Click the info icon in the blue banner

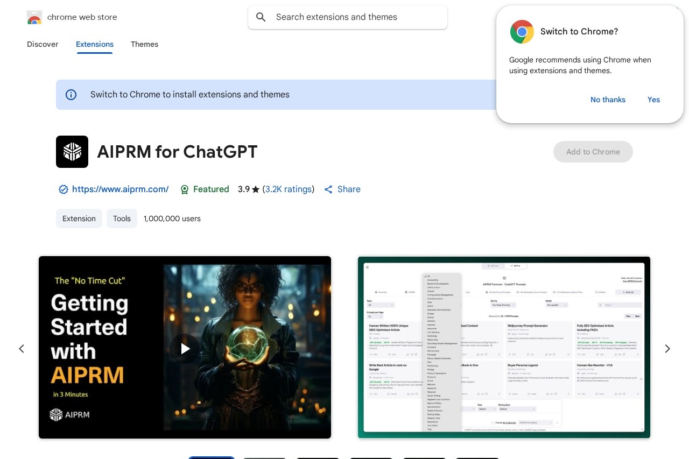click(x=71, y=95)
